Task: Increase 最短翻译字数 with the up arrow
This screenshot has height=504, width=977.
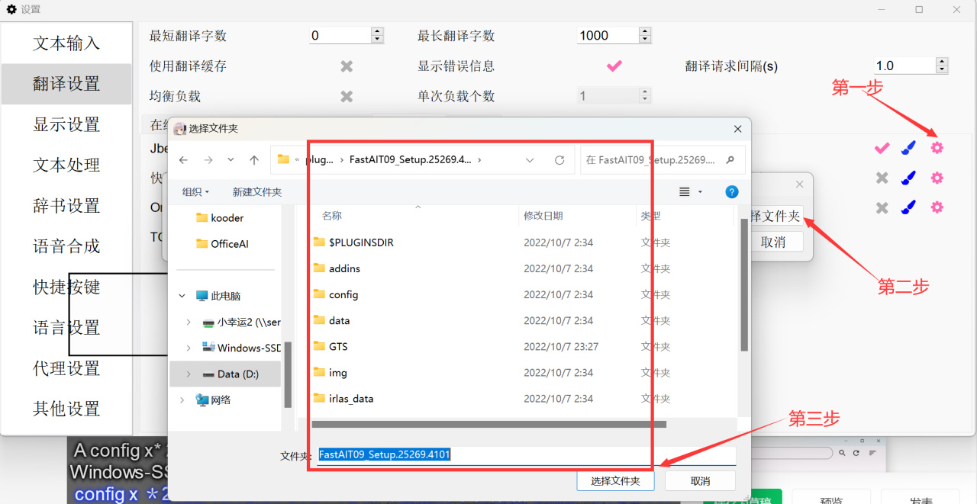Action: click(377, 31)
